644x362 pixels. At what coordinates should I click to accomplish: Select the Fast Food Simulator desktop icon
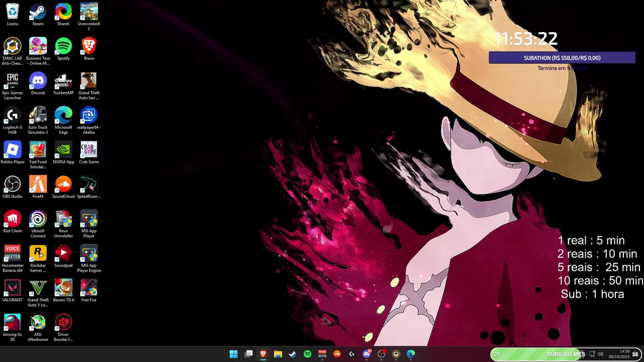click(38, 155)
